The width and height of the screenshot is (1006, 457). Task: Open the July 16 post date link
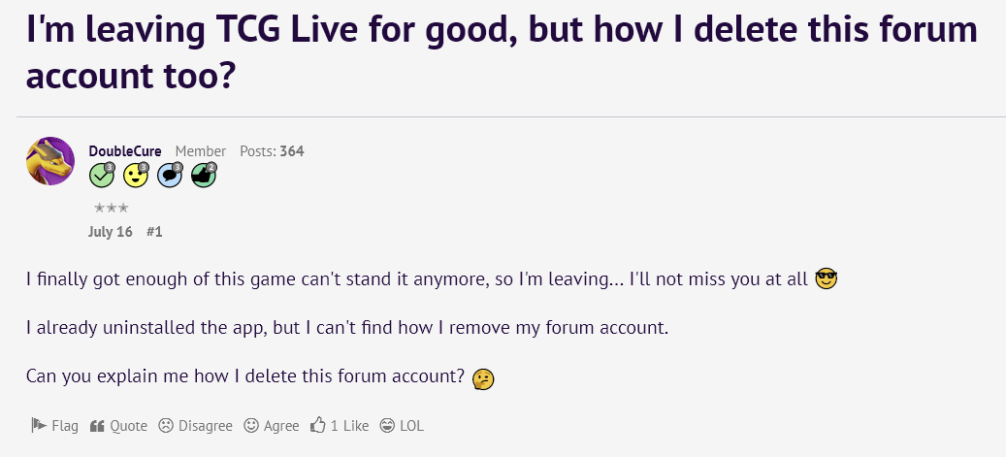110,232
